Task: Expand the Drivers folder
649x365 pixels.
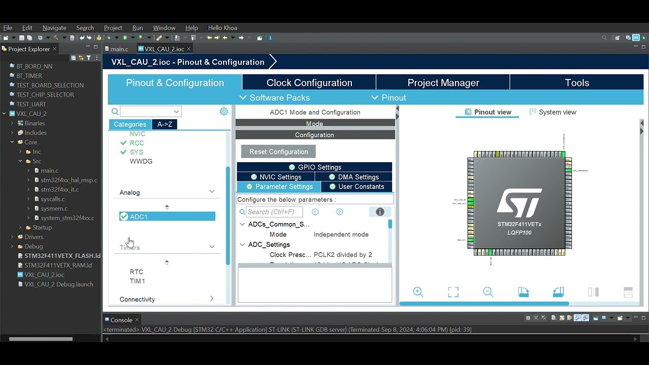Action: (12, 237)
